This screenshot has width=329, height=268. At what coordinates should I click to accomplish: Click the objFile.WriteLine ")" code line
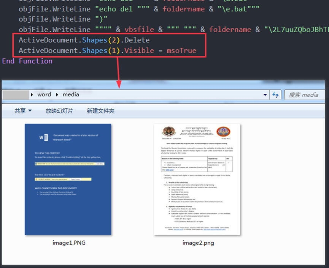coord(63,19)
